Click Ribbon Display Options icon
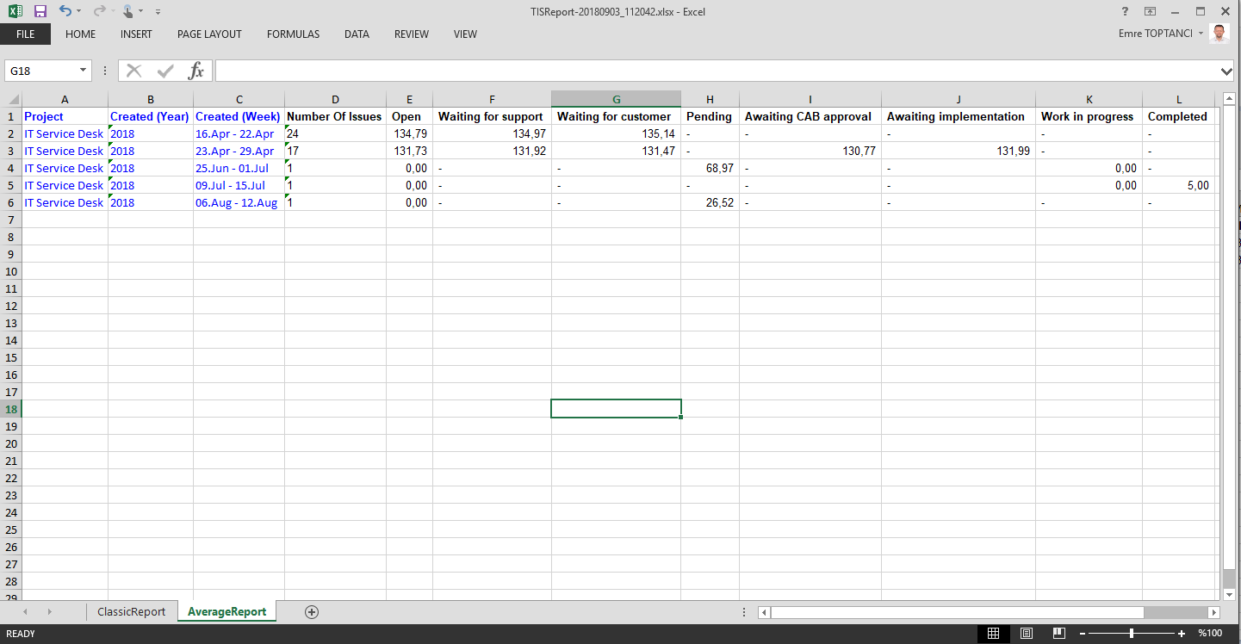The image size is (1241, 644). [x=1150, y=11]
